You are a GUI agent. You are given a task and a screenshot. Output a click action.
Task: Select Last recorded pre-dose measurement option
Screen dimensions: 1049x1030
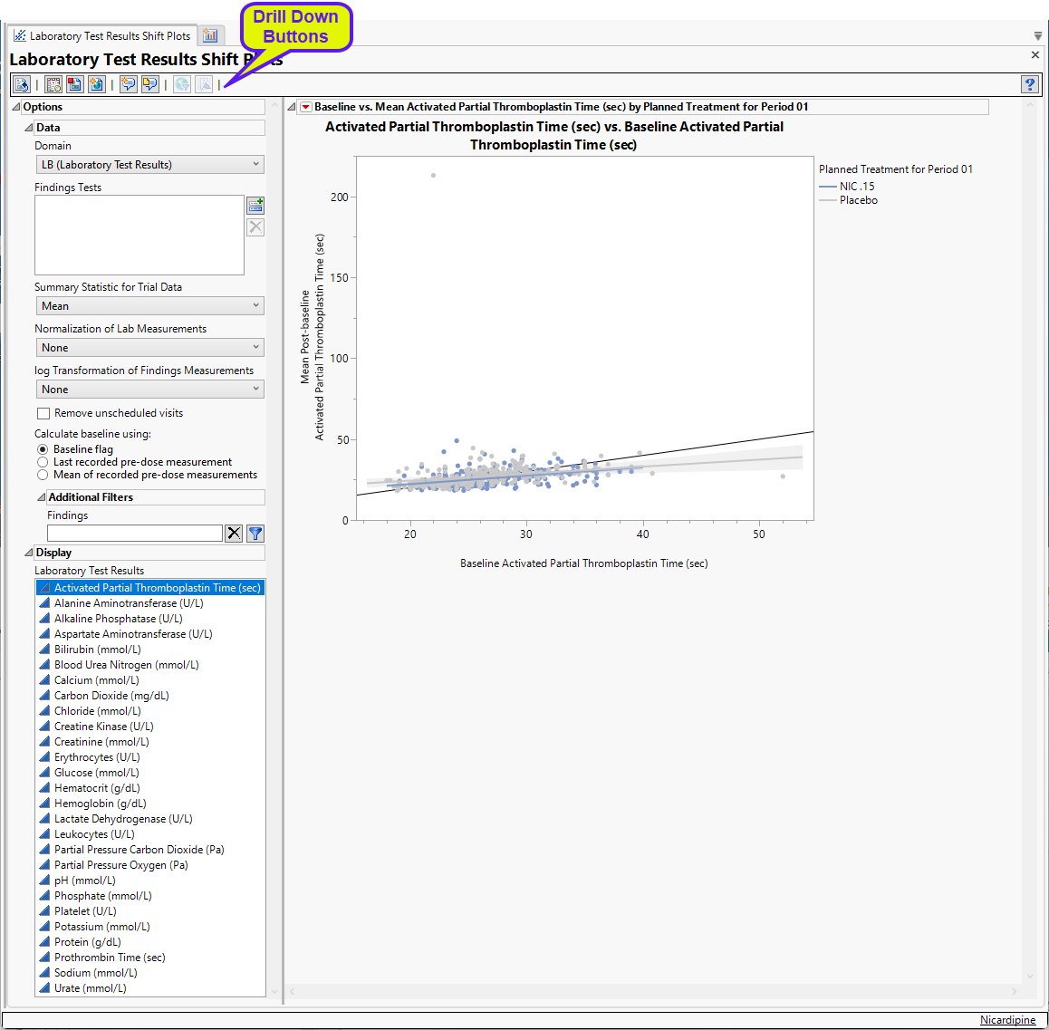coord(43,462)
